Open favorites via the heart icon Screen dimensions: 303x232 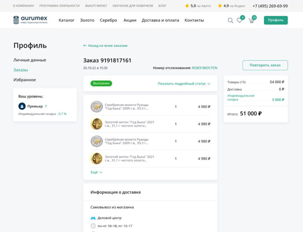coord(240,21)
